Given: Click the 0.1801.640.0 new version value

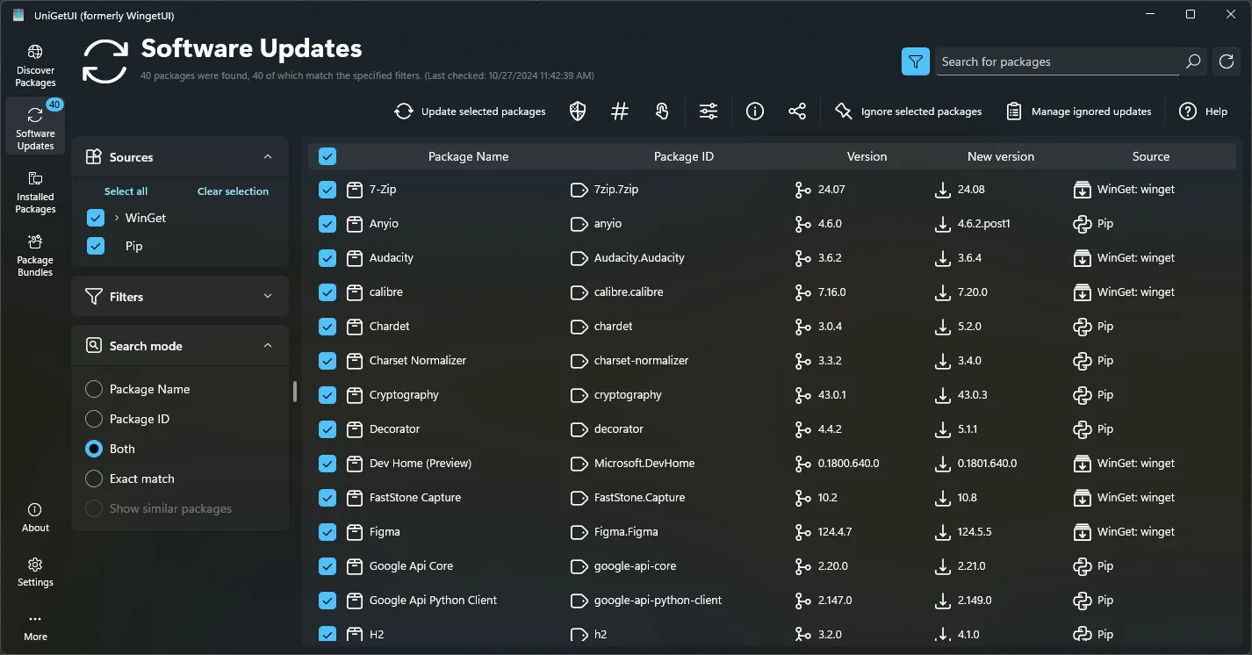Looking at the screenshot, I should [x=987, y=464].
